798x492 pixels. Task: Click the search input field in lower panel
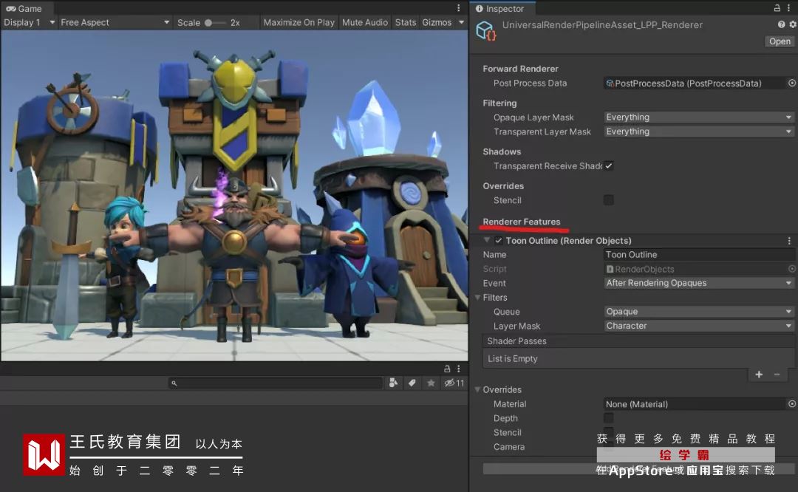point(276,383)
